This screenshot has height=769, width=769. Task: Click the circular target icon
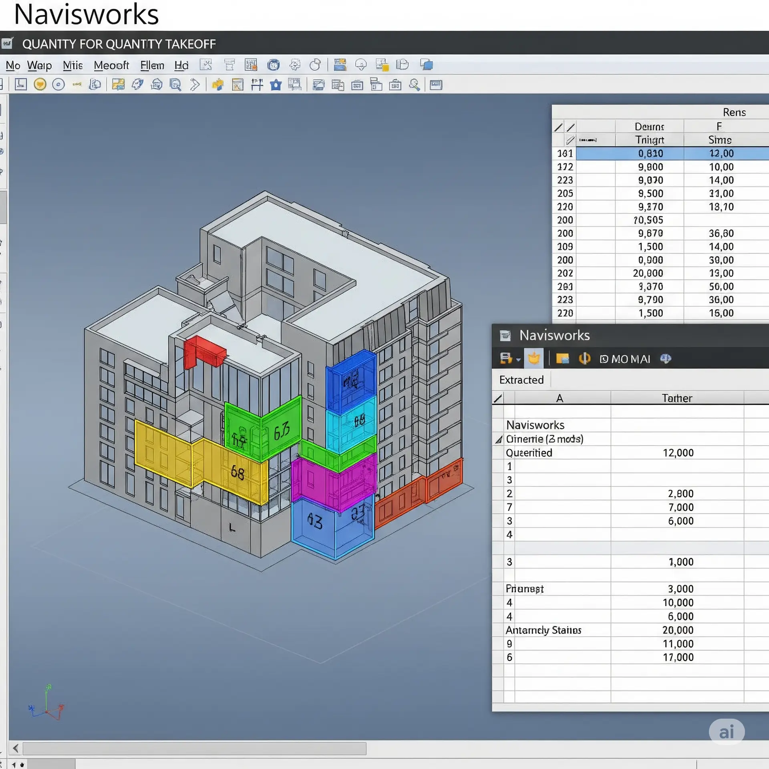(x=58, y=85)
